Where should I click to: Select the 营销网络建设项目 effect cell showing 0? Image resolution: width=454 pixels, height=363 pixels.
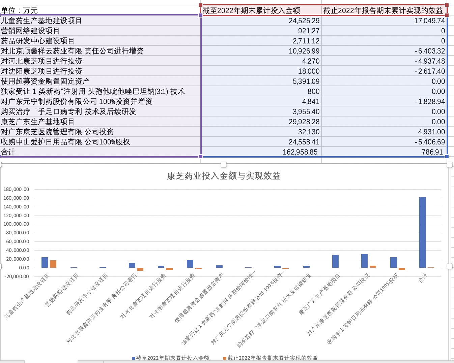click(384, 31)
